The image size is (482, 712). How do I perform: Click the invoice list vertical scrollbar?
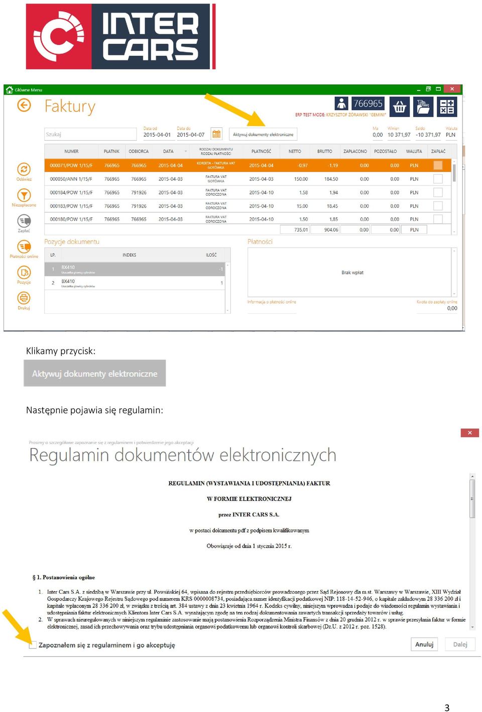pos(454,196)
